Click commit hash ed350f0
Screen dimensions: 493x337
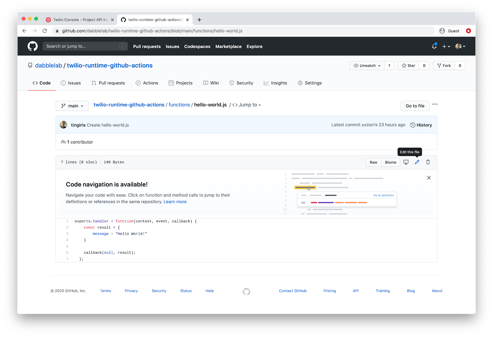click(x=369, y=125)
